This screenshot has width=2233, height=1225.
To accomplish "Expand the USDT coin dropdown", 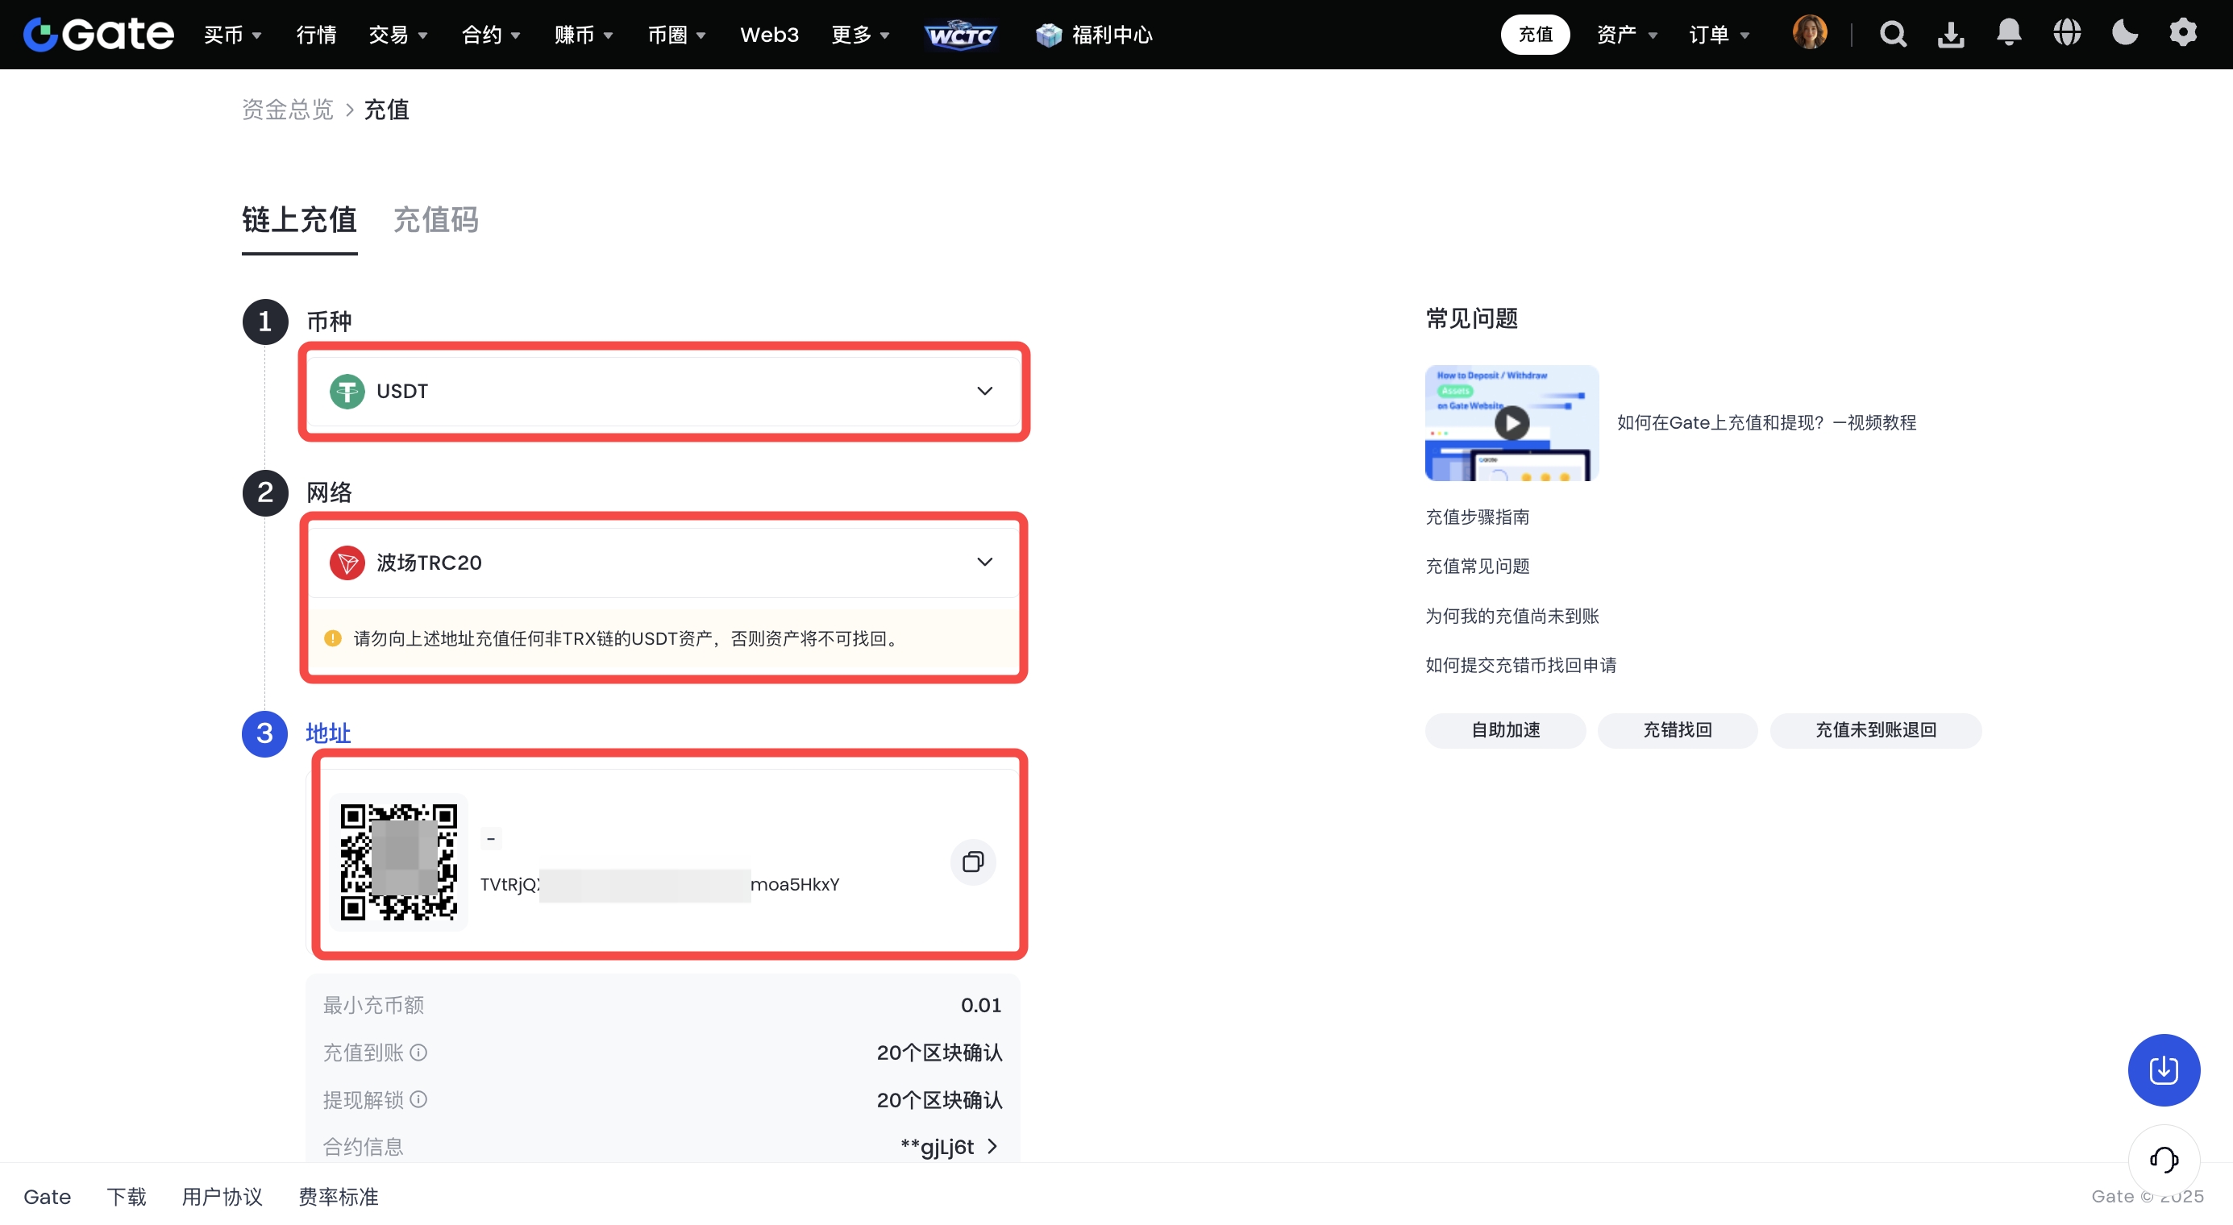I will click(664, 392).
